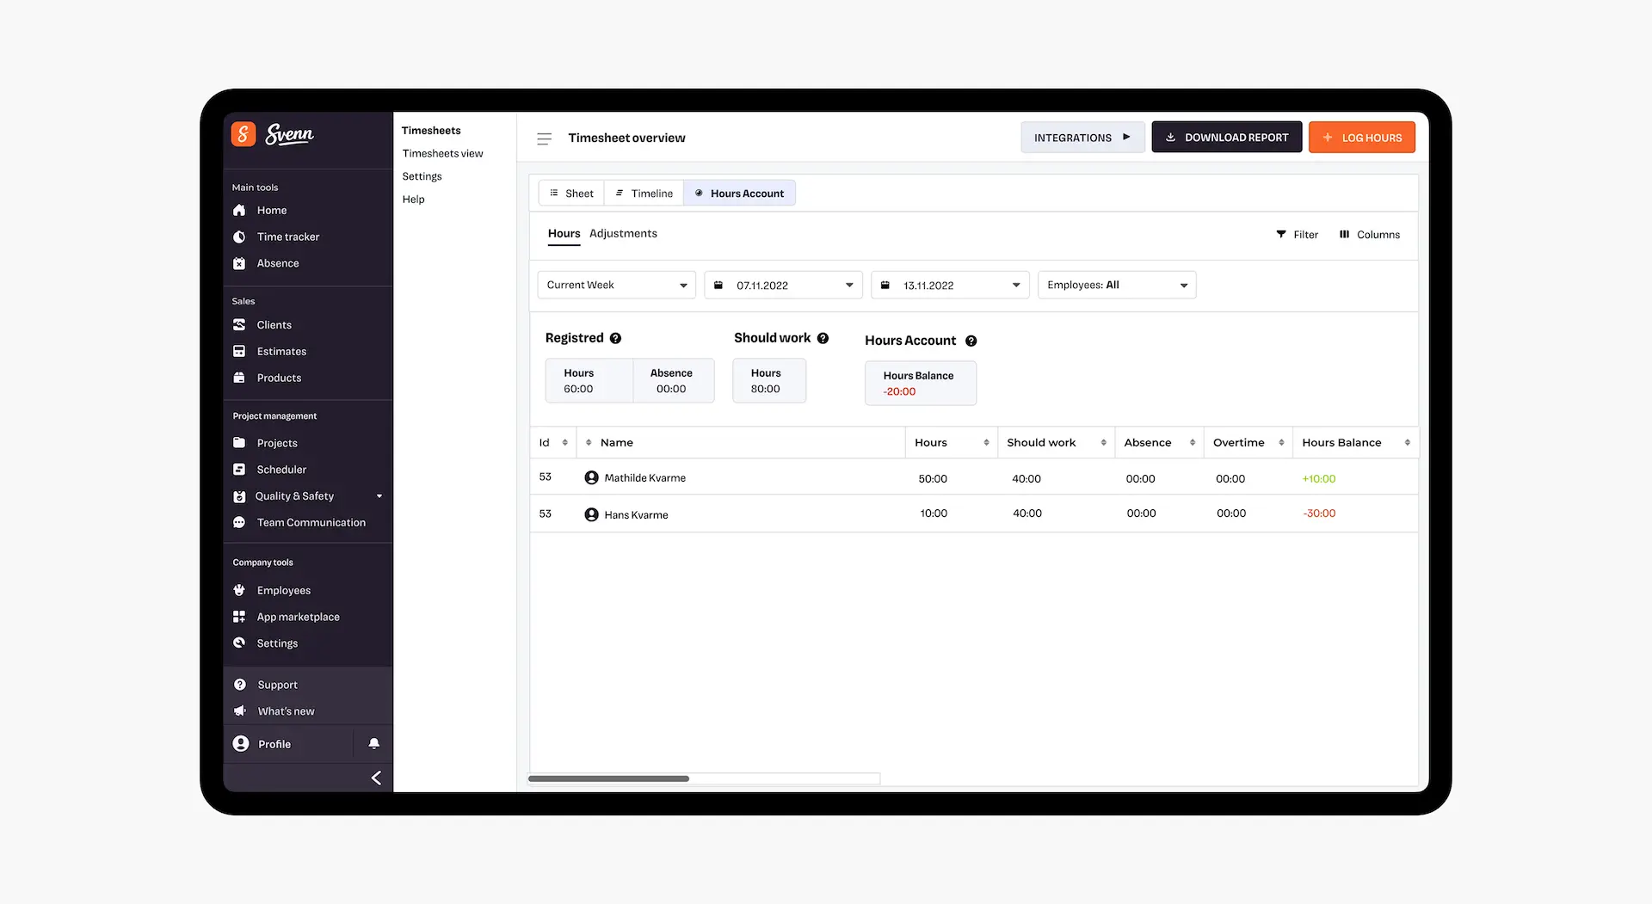The image size is (1652, 904).
Task: Switch to the Adjustments tab
Action: [x=623, y=234]
